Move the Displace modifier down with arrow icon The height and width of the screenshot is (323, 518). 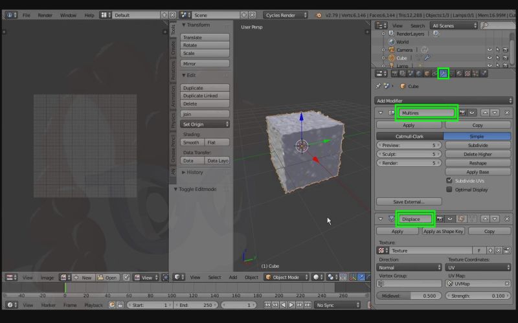495,219
